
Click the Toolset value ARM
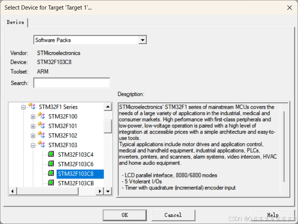click(x=43, y=72)
